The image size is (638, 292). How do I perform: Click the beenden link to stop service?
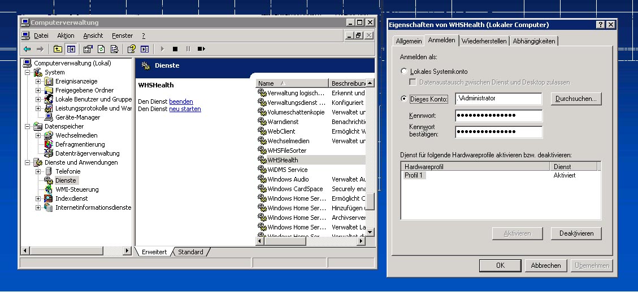tap(181, 101)
